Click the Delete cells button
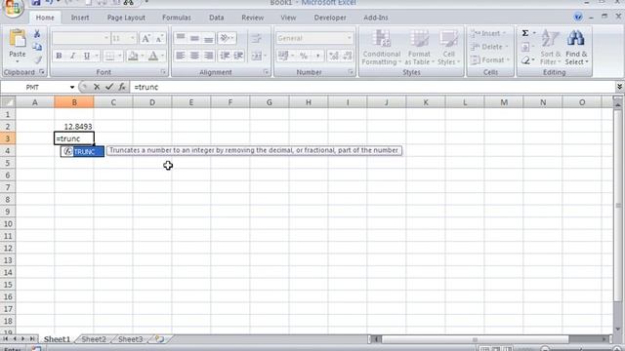 (489, 47)
